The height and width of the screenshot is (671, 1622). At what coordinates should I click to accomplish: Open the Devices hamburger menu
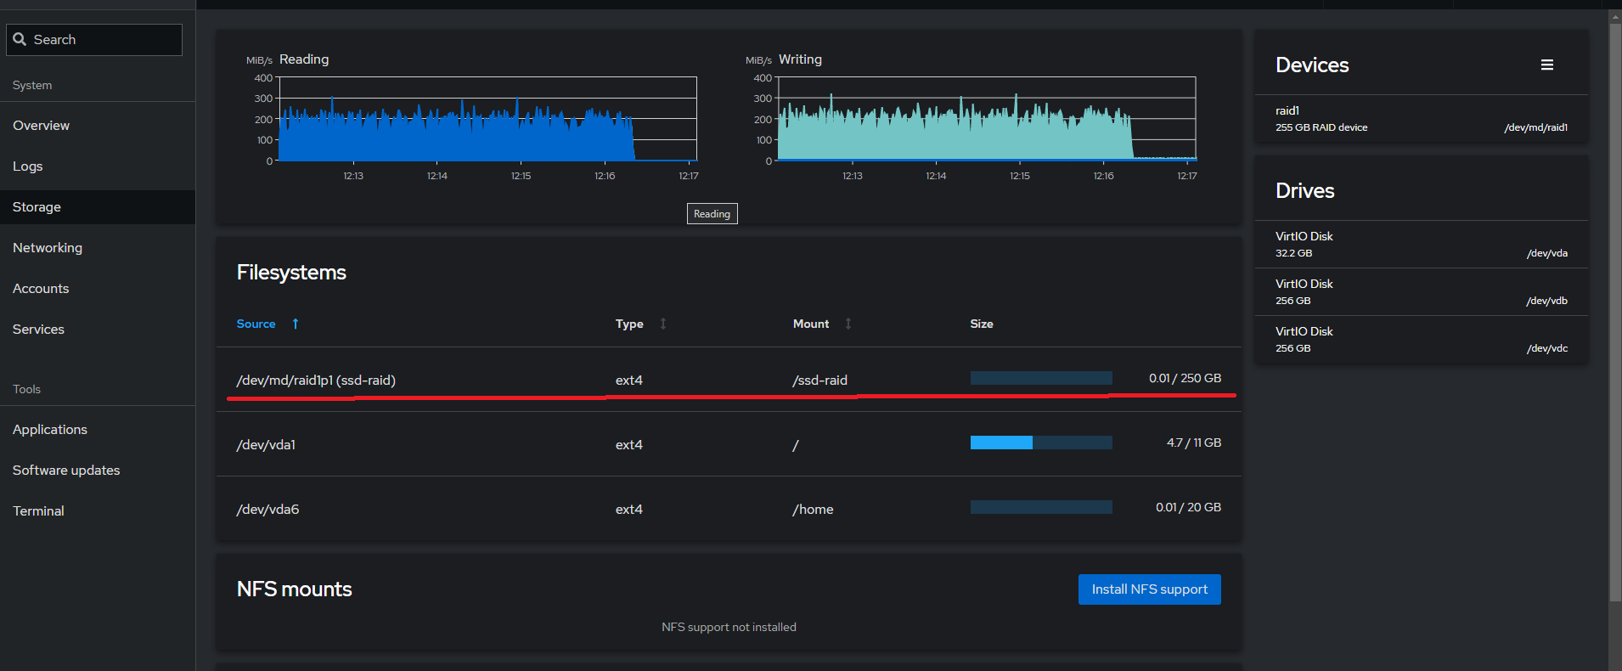pyautogui.click(x=1547, y=65)
